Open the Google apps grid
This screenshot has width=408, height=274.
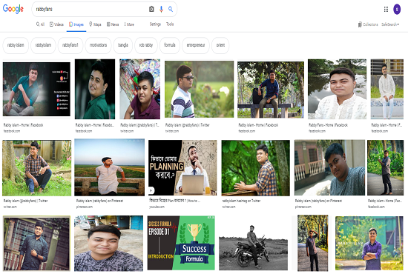pyautogui.click(x=386, y=9)
